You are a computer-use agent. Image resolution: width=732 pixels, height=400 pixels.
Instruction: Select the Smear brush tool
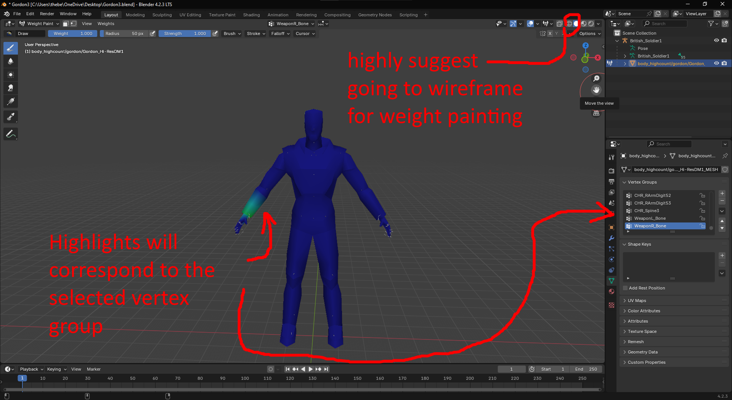[11, 88]
